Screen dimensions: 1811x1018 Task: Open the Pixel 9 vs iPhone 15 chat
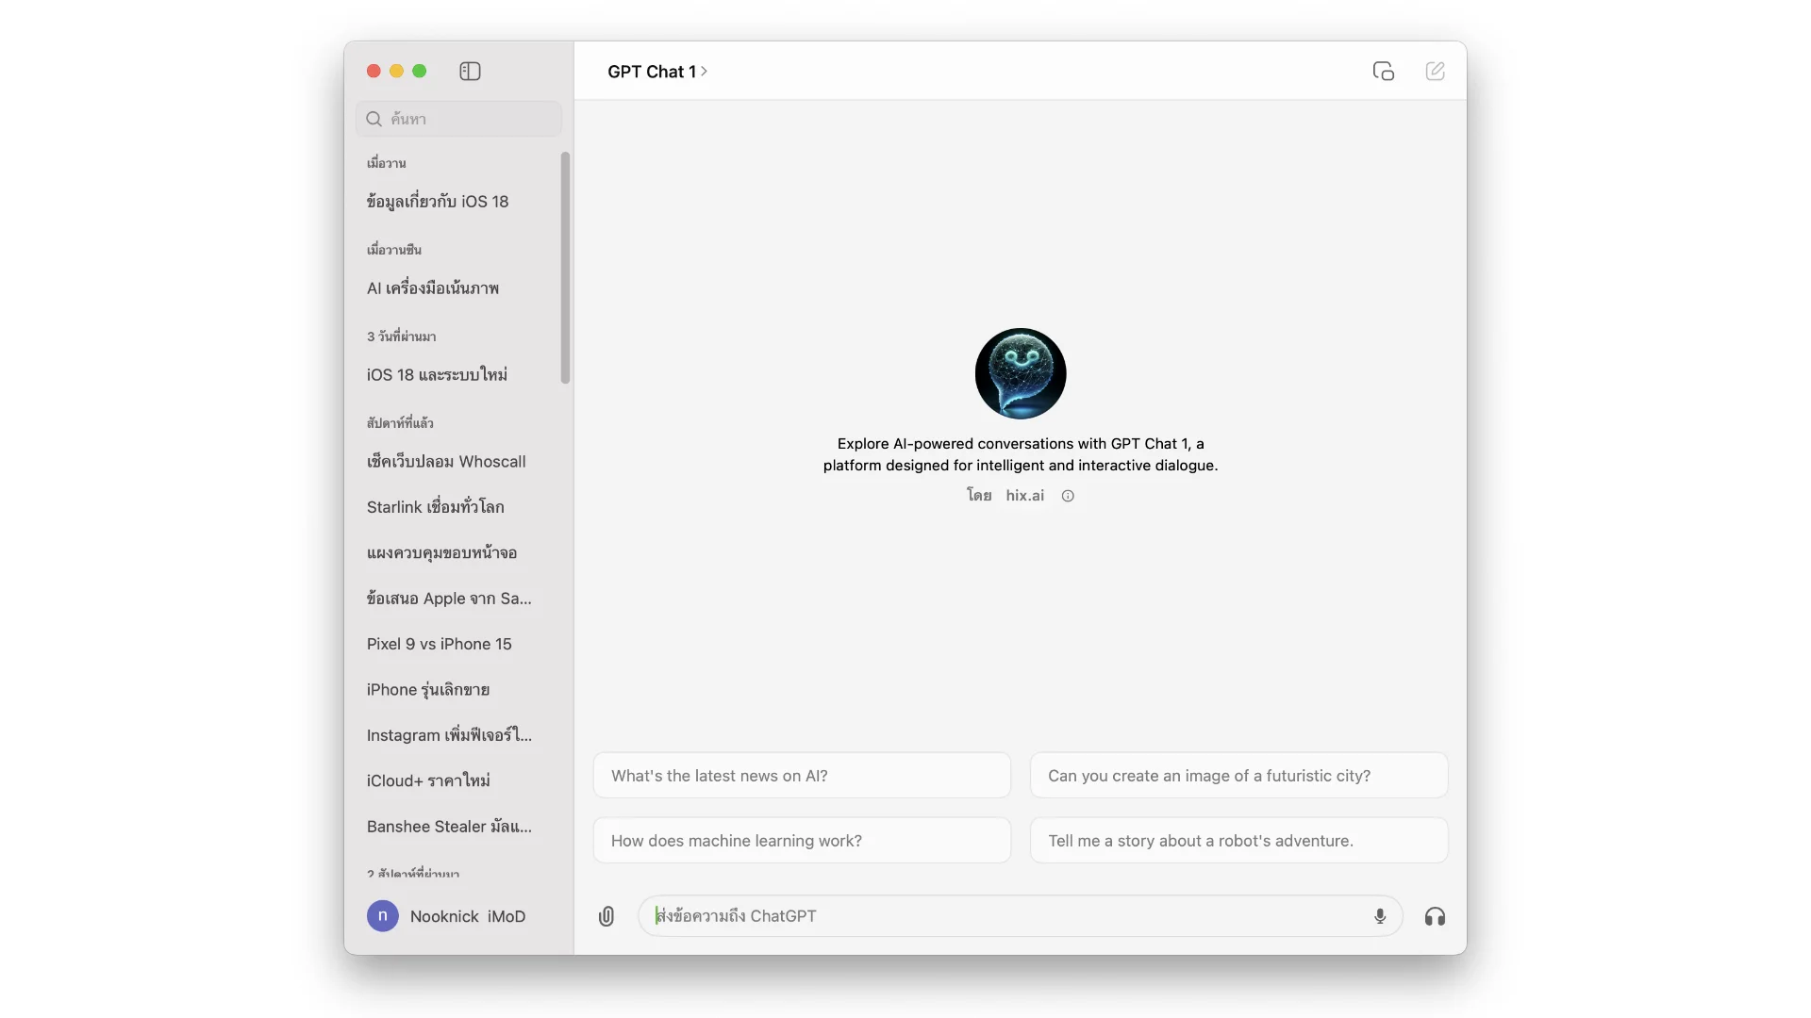click(x=439, y=644)
